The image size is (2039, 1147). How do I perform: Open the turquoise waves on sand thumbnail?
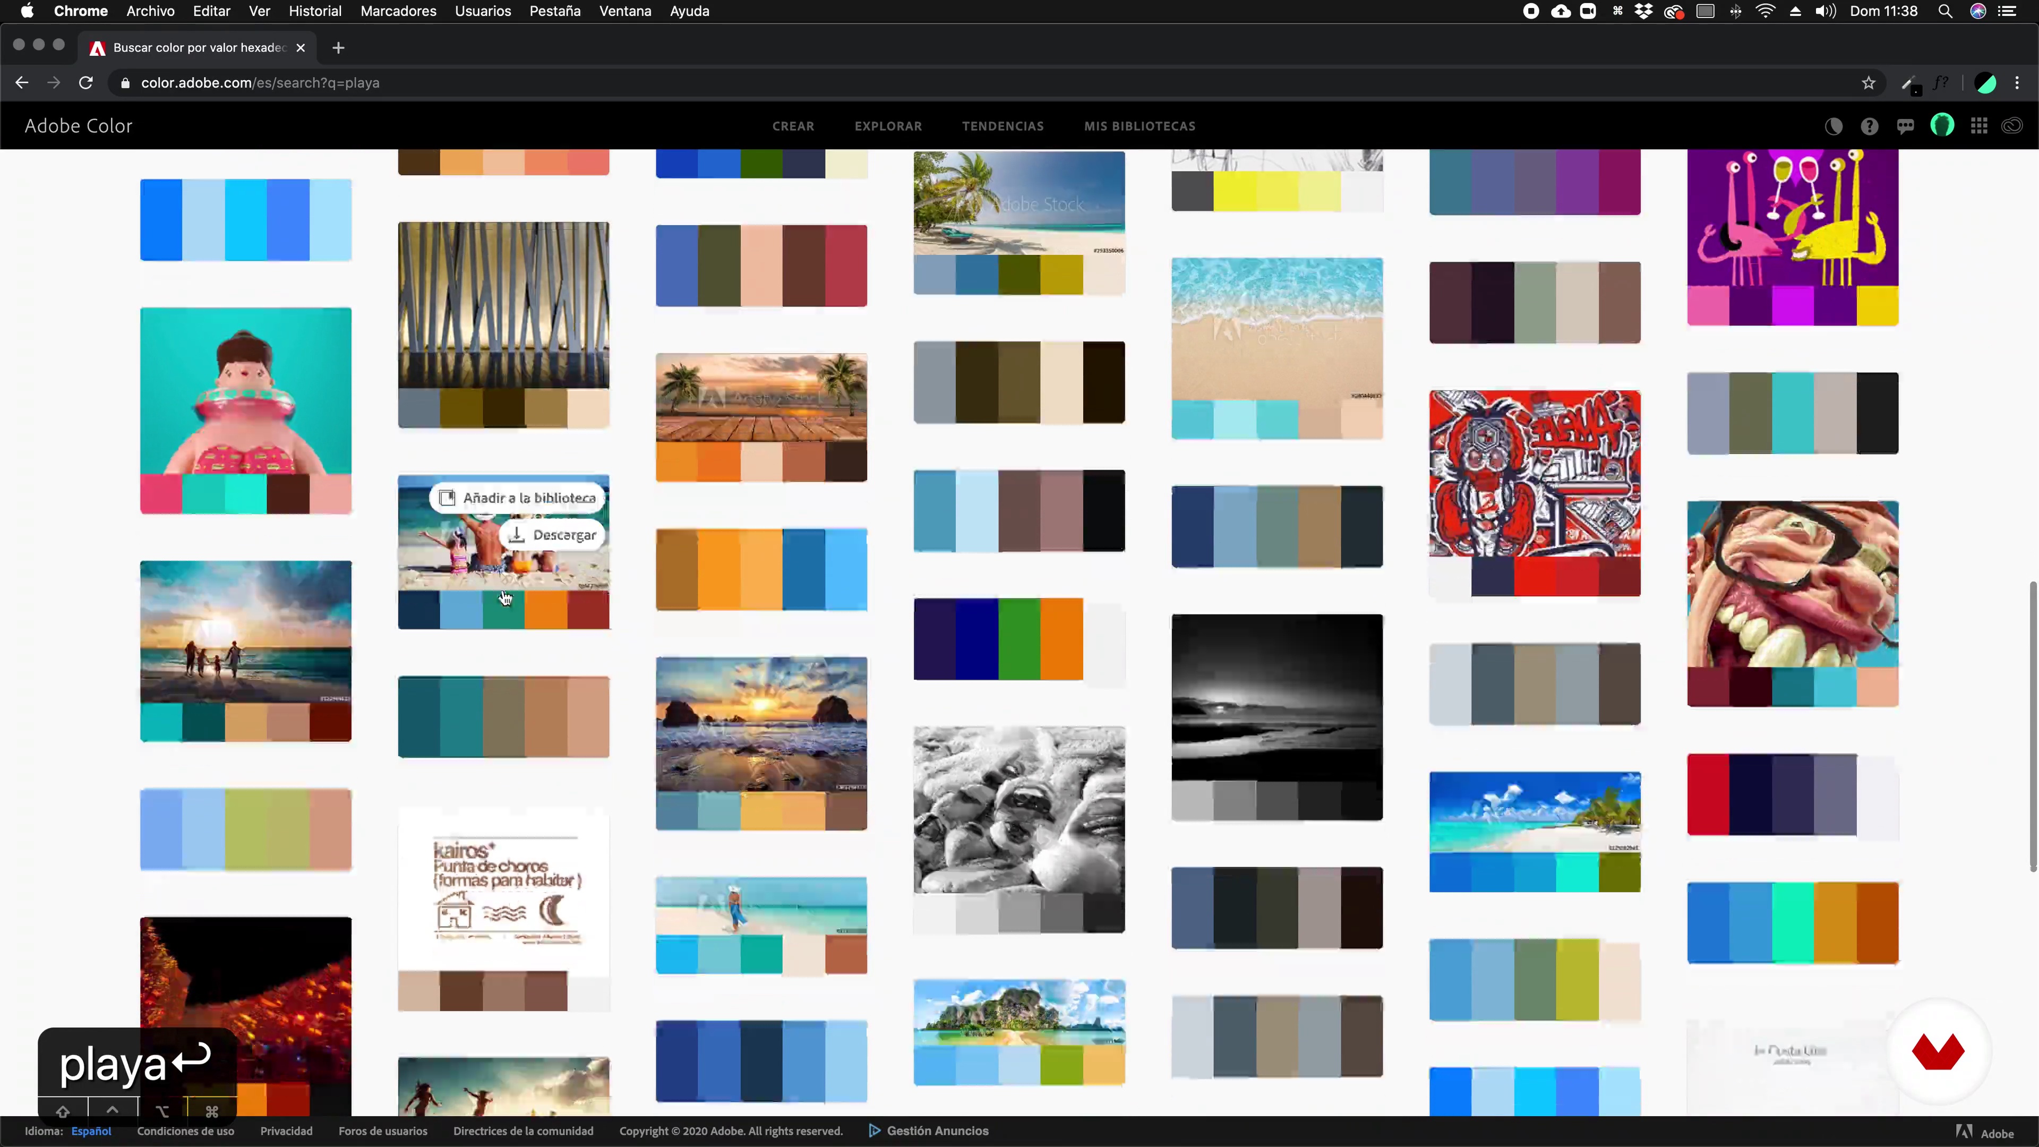pos(1276,329)
